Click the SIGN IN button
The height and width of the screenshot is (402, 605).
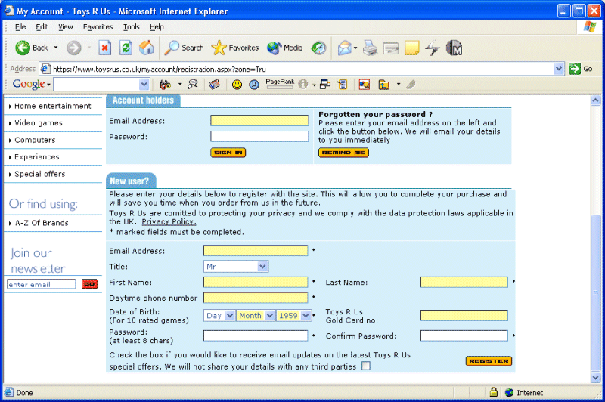[228, 153]
